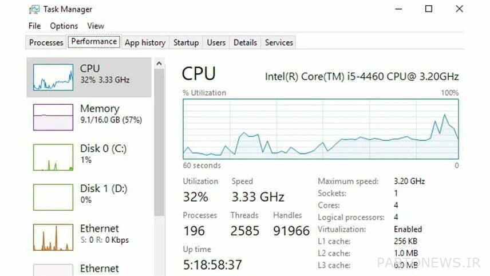This screenshot has height=276, width=490.
Task: Select the first Ethernet adapter graph
Action: pos(53,237)
